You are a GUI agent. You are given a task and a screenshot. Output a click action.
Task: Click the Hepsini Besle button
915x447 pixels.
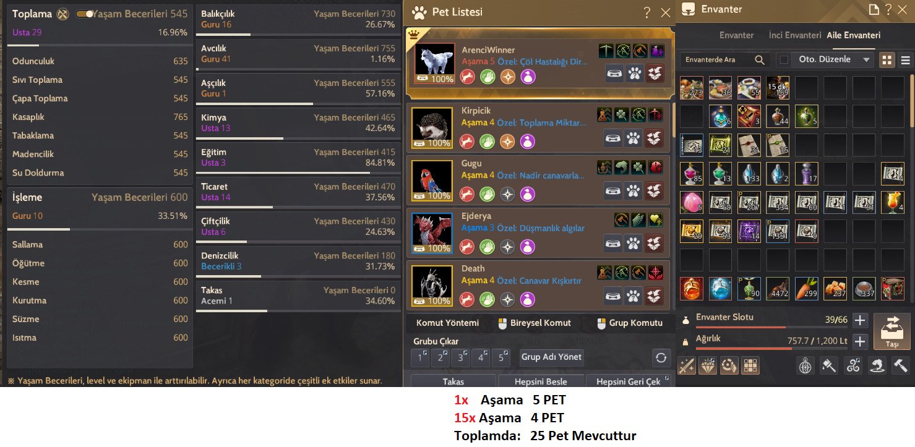click(x=541, y=381)
